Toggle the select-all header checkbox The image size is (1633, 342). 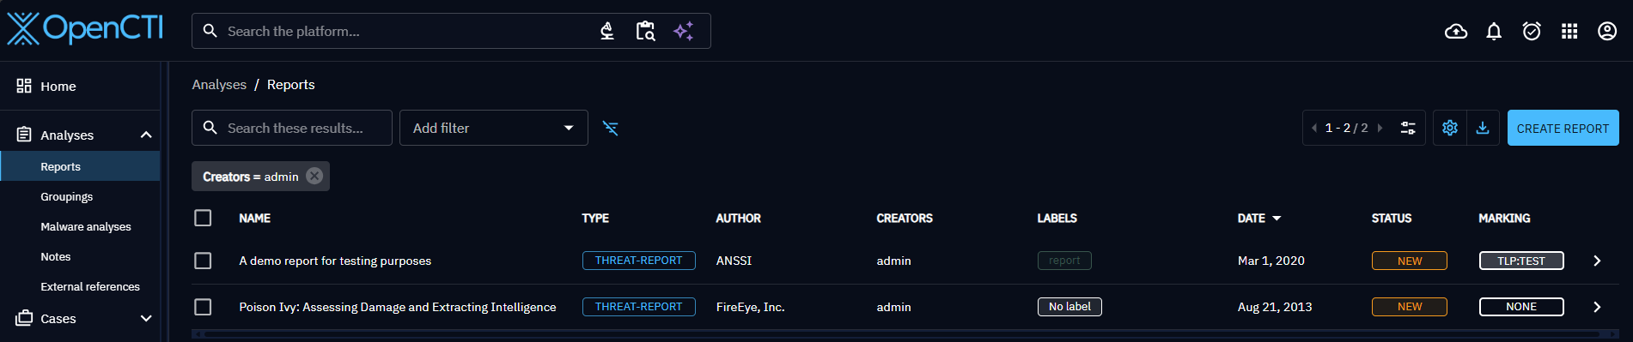[203, 218]
